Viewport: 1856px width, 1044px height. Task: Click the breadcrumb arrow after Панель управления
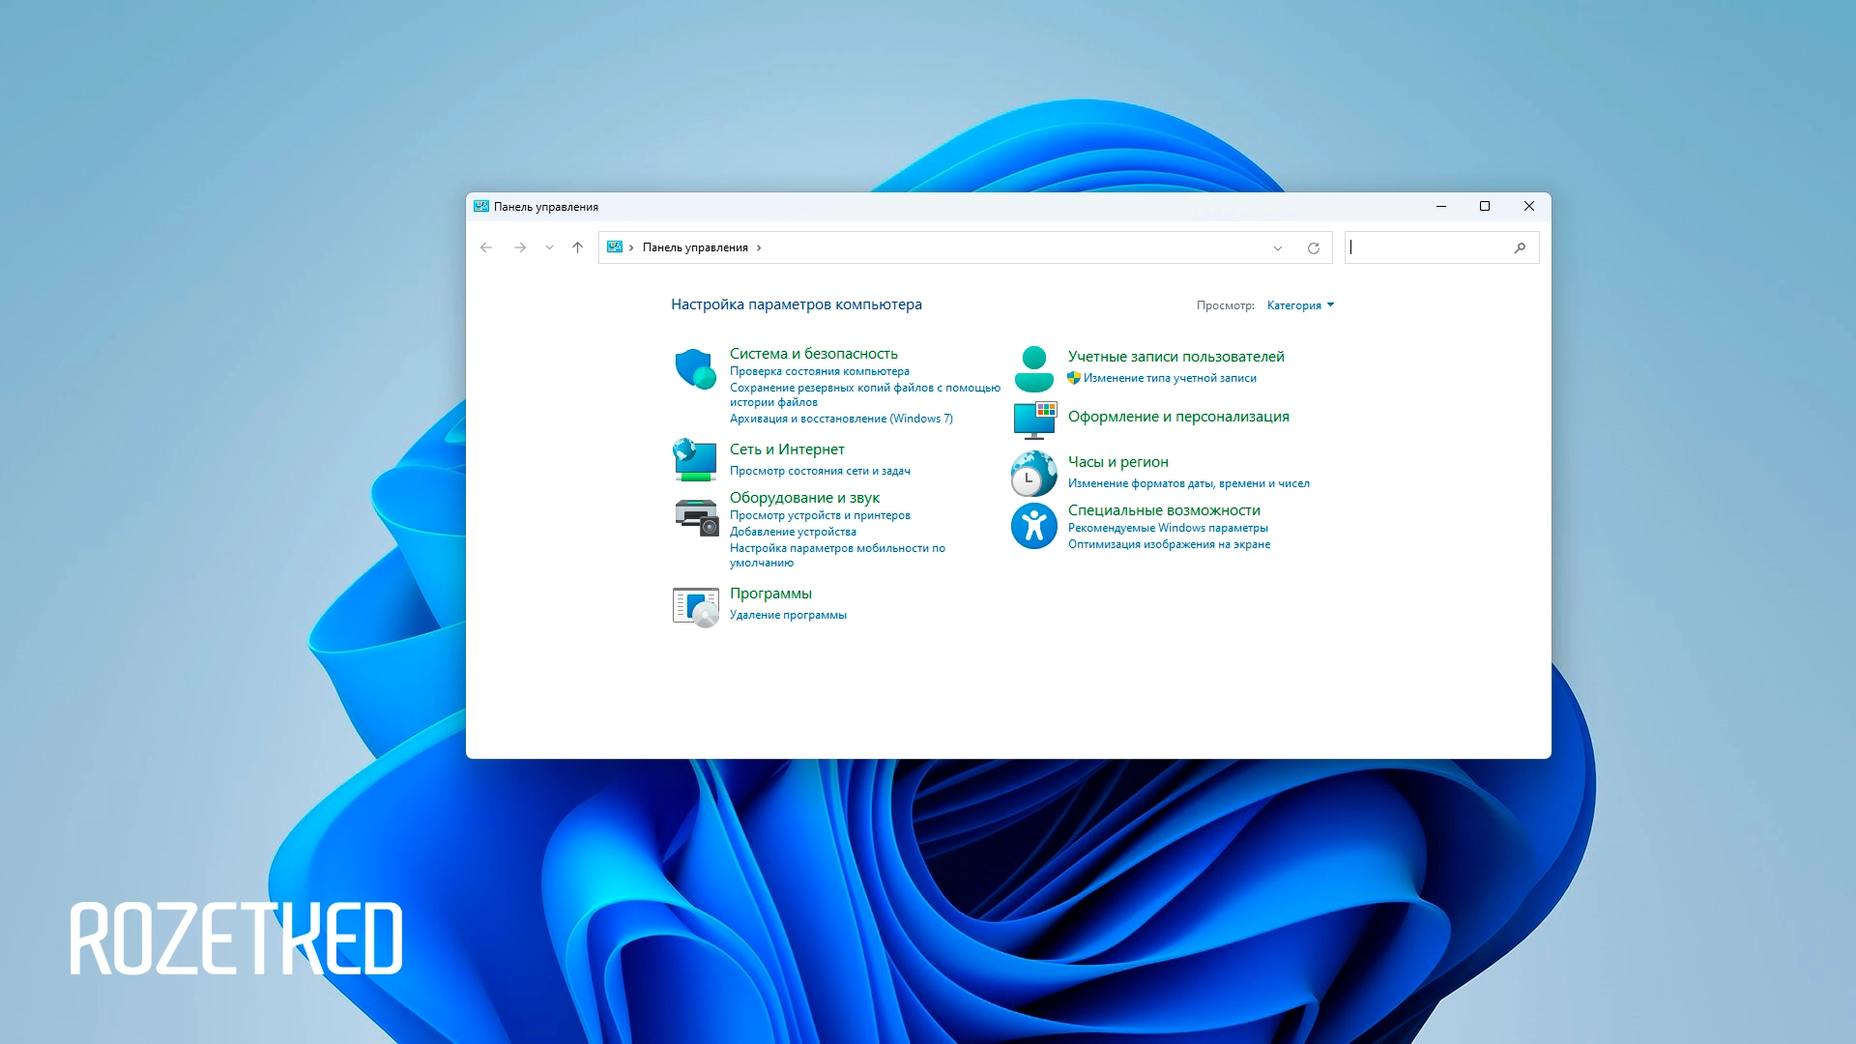tap(760, 247)
